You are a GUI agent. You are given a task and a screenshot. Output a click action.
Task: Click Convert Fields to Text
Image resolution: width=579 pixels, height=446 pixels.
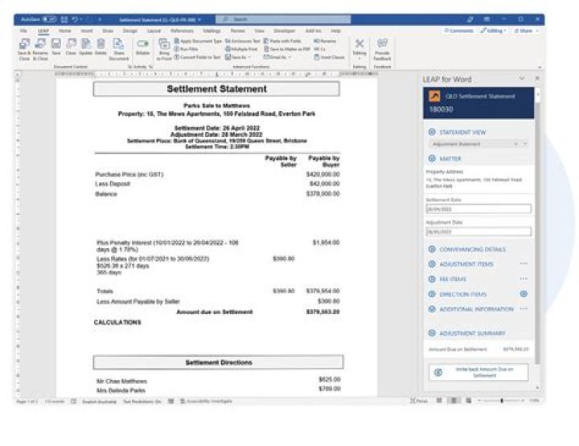point(197,57)
